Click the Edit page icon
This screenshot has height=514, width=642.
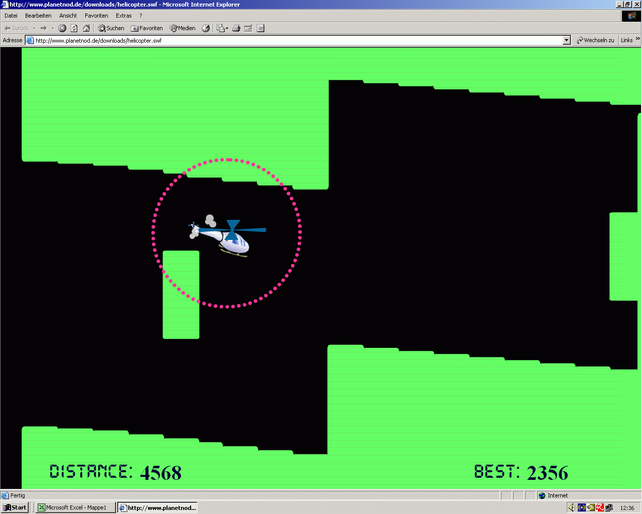(x=248, y=28)
